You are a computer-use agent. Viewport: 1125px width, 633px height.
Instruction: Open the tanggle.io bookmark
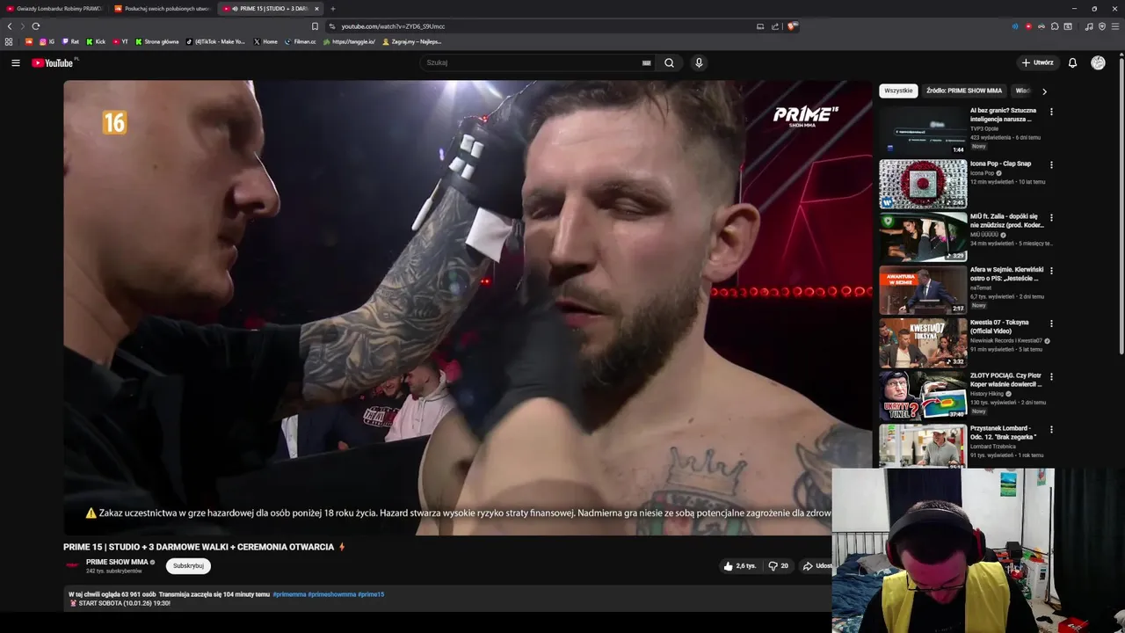click(x=349, y=41)
